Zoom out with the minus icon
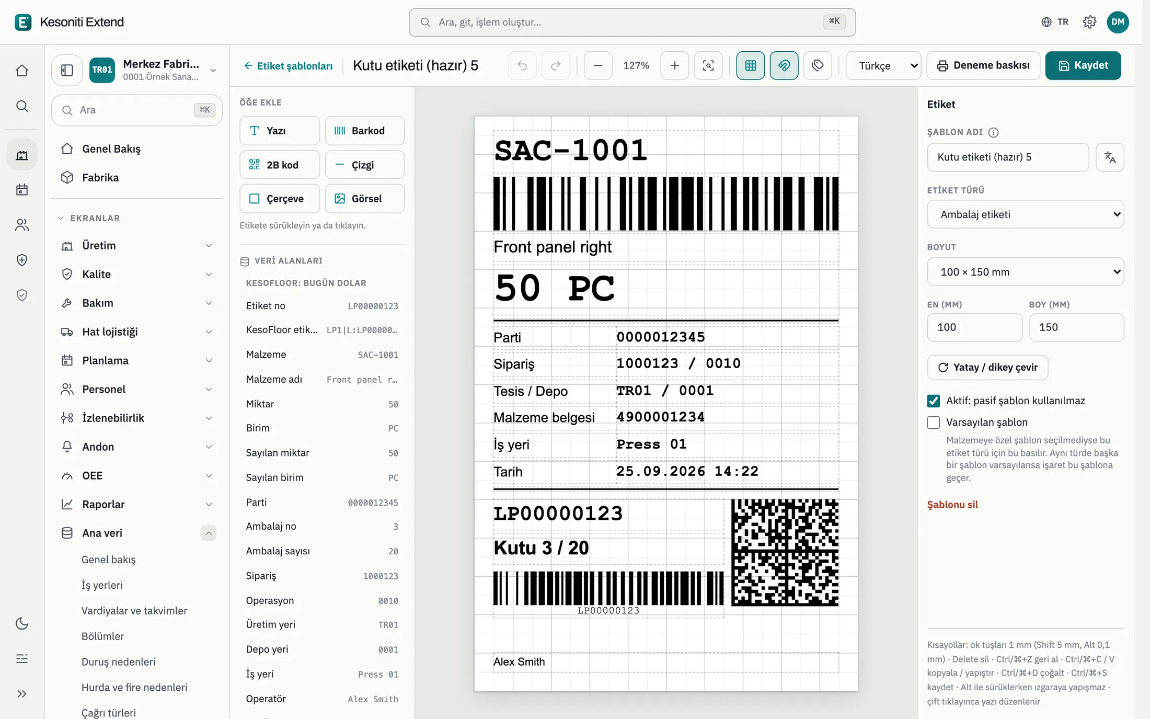Image resolution: width=1150 pixels, height=719 pixels. 598,65
